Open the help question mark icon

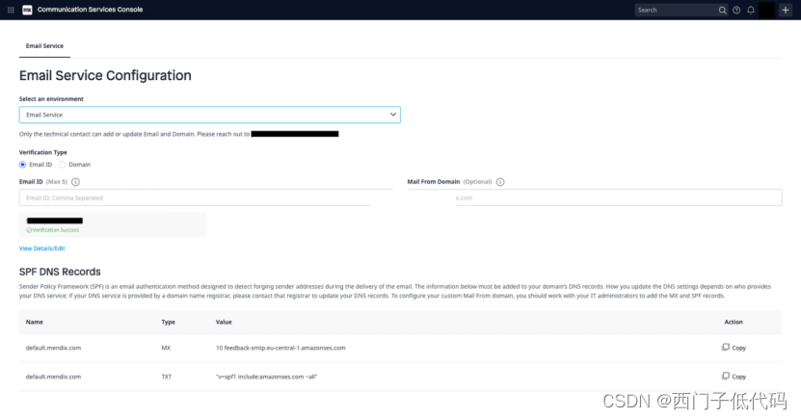tap(736, 11)
